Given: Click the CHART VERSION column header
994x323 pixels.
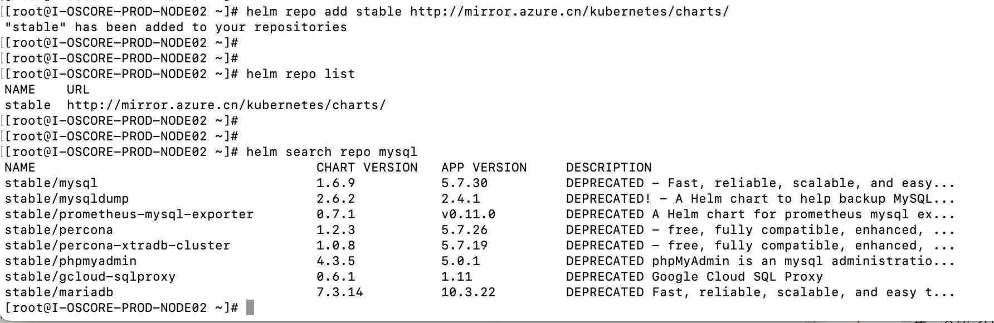Looking at the screenshot, I should point(367,168).
